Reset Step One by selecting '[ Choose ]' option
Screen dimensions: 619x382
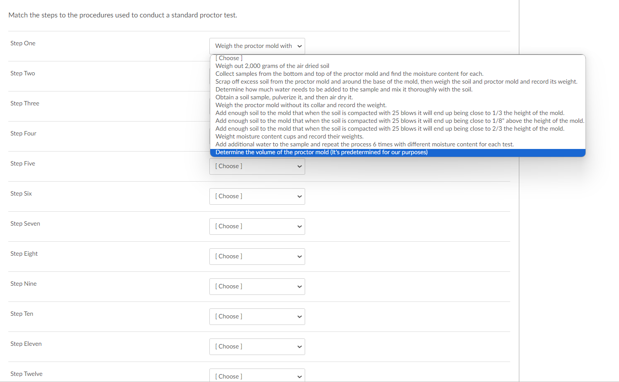pos(228,57)
